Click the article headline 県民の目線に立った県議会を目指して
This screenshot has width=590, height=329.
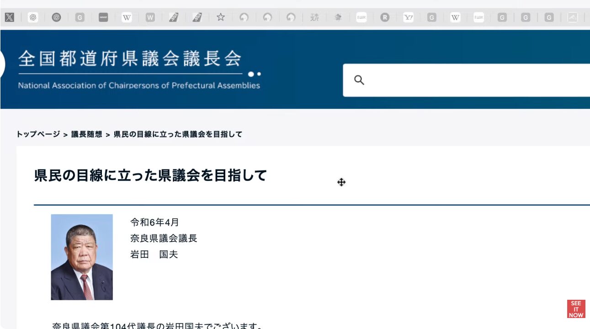point(150,175)
